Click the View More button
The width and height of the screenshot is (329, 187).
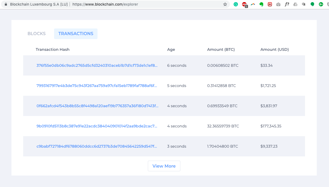164,166
